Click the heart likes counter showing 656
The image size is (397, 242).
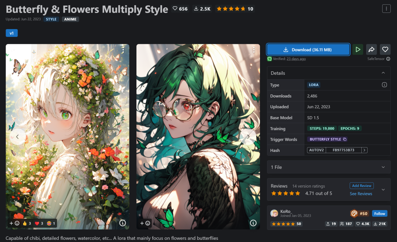[x=180, y=8]
